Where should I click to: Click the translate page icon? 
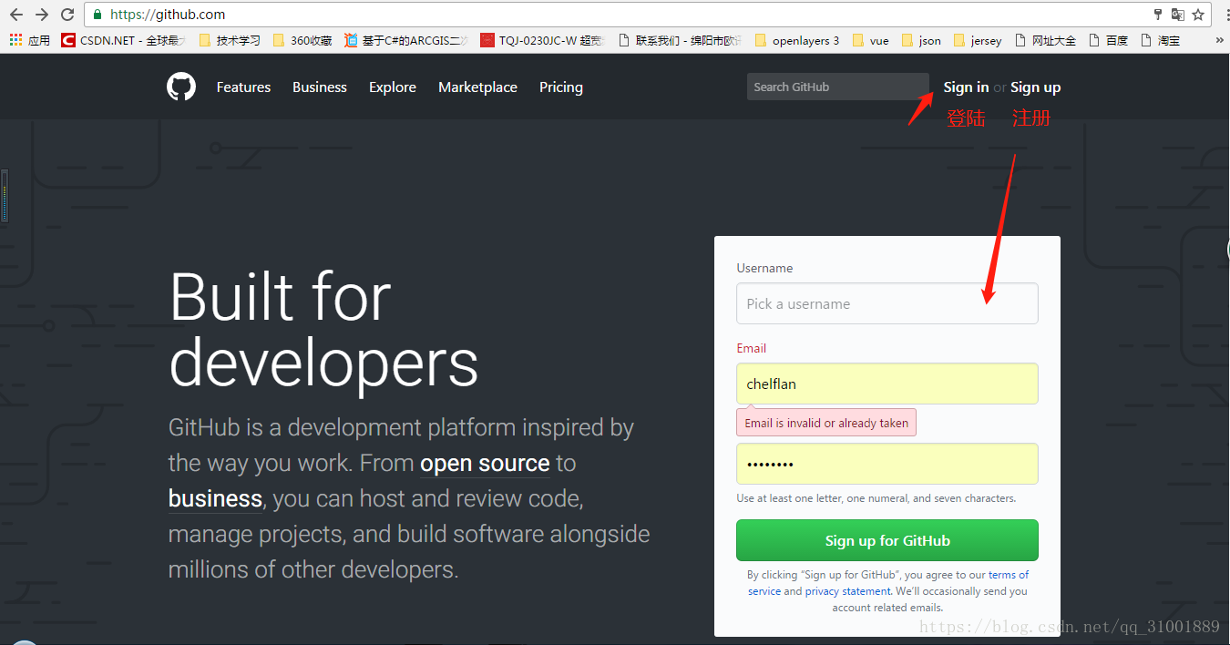(x=1178, y=15)
